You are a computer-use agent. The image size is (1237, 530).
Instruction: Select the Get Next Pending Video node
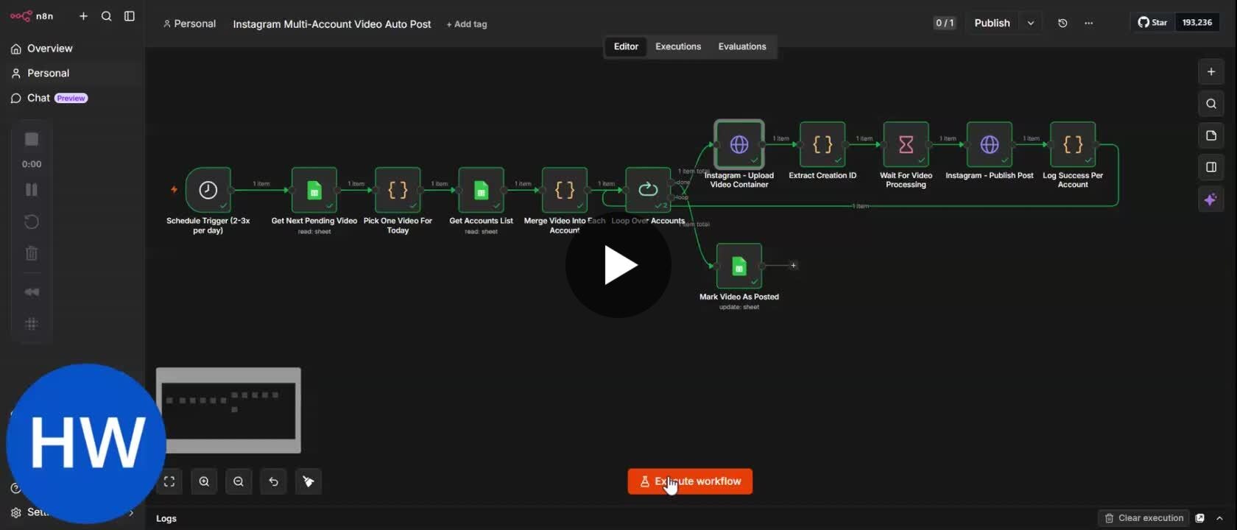pyautogui.click(x=314, y=190)
